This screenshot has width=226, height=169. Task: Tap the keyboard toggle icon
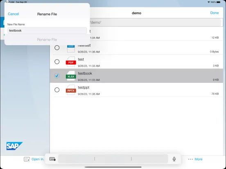[x=52, y=159]
